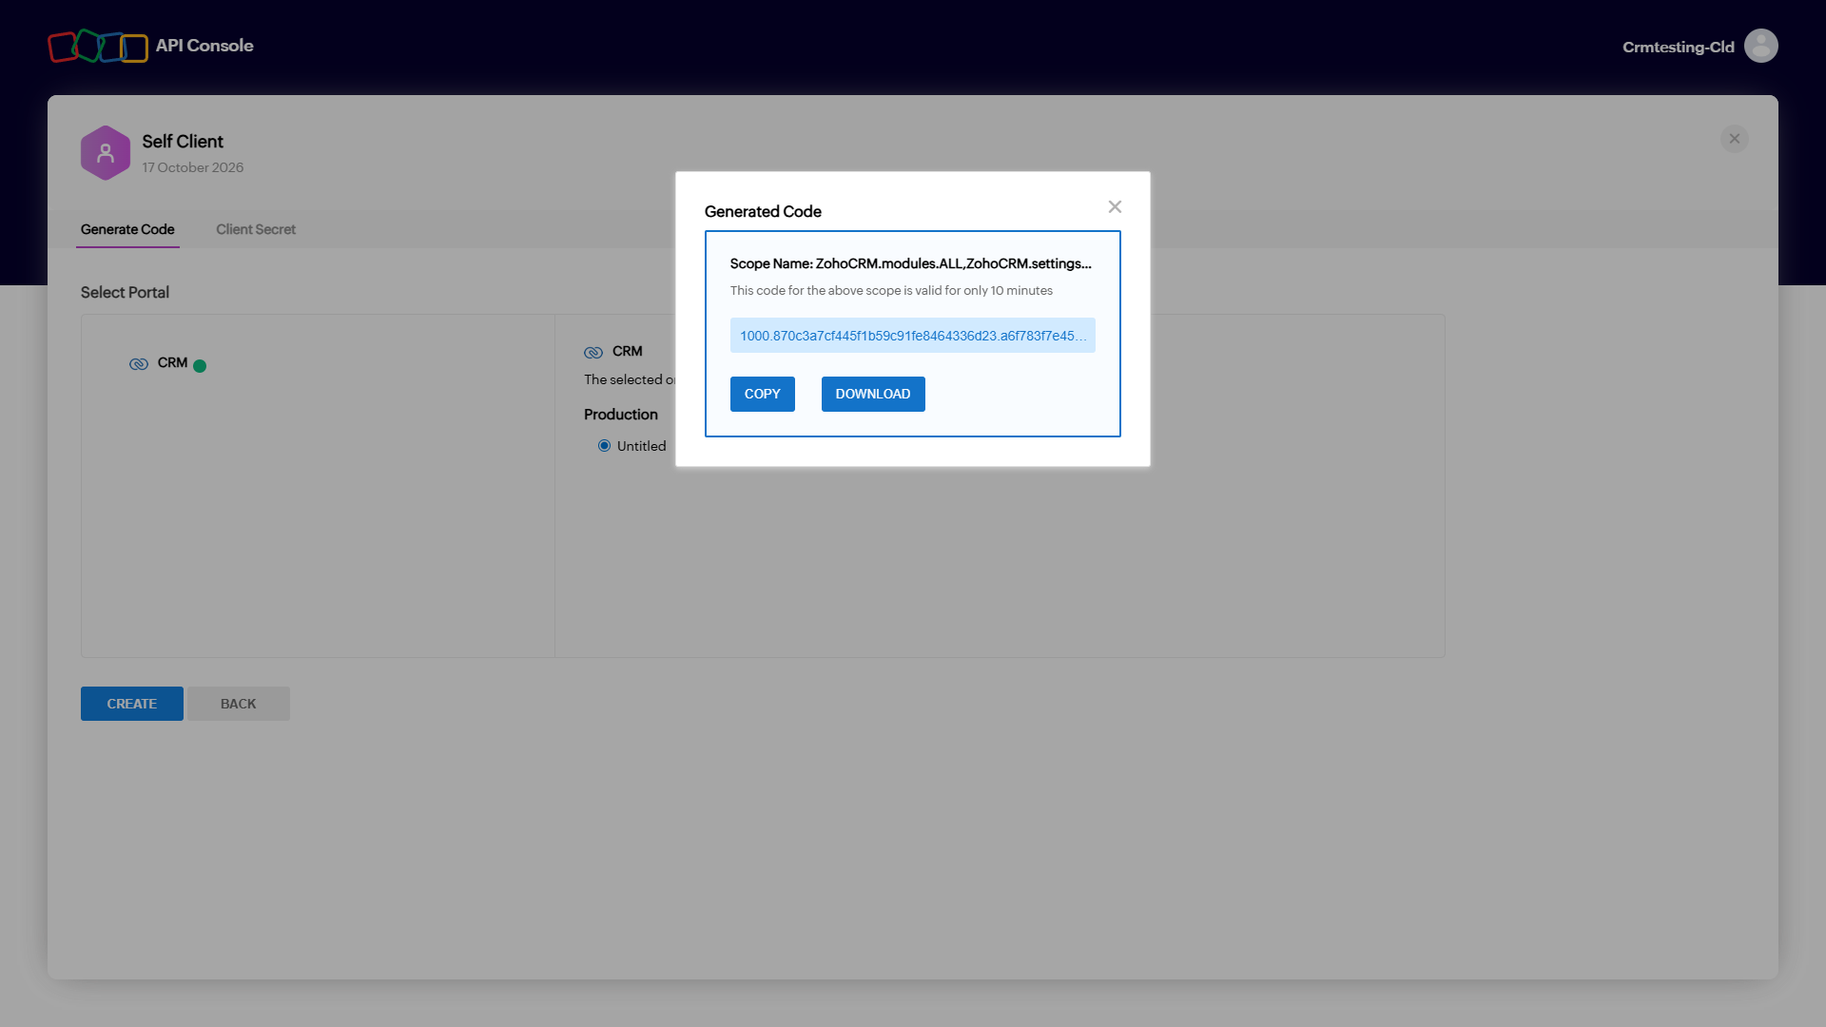Click the Crmtesting-Cld account name

(x=1679, y=47)
